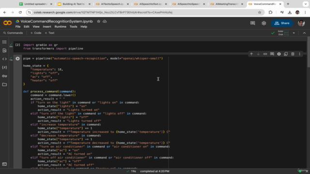Open the browser extensions puzzle icon

(x=270, y=12)
